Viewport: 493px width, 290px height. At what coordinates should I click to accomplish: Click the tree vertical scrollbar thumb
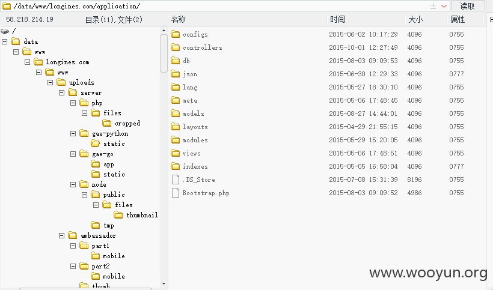coord(164,53)
